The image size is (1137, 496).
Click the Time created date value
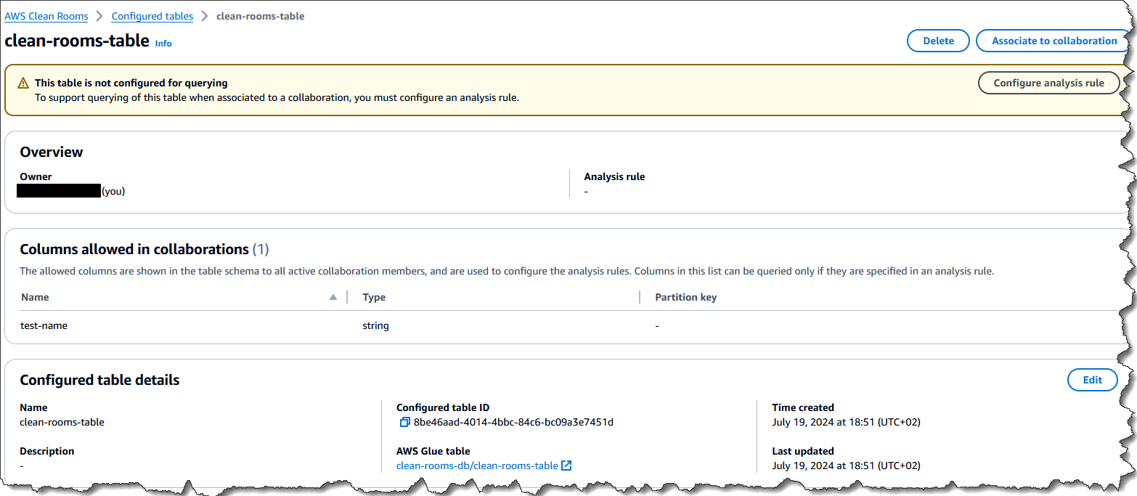[847, 422]
